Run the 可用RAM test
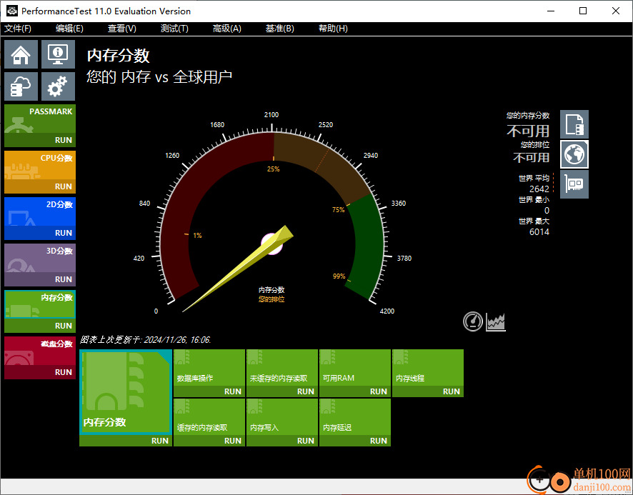 [355, 391]
